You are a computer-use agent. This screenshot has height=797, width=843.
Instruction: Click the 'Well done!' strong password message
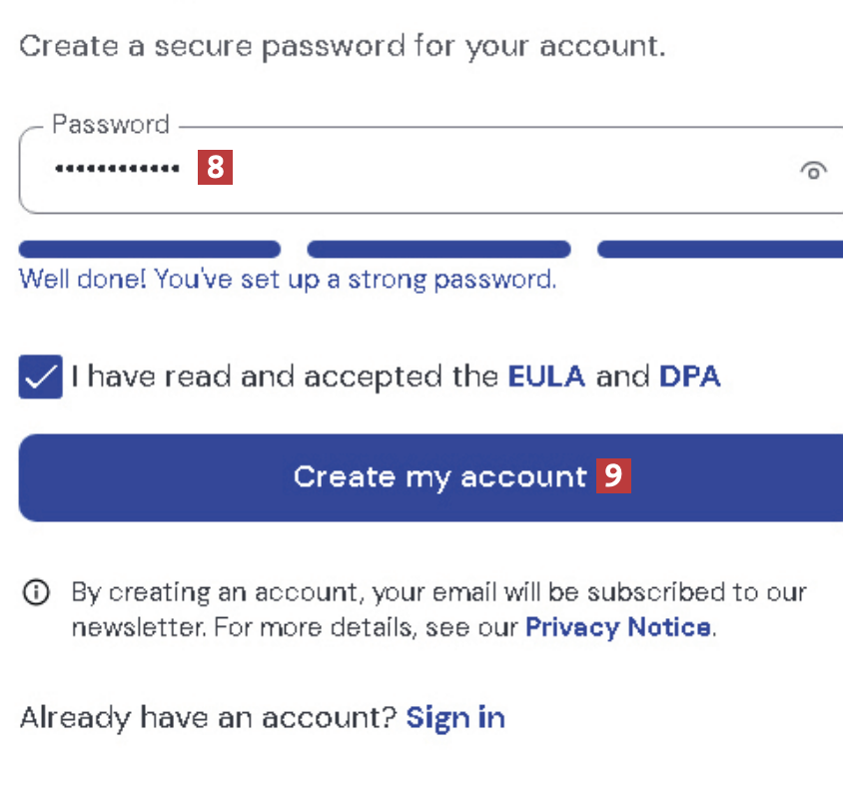288,279
